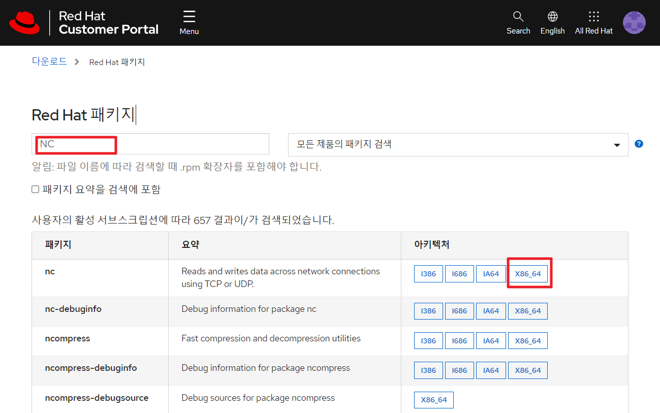Viewport: 660px width, 413px height.
Task: Select I686 architecture for nc
Action: (459, 274)
